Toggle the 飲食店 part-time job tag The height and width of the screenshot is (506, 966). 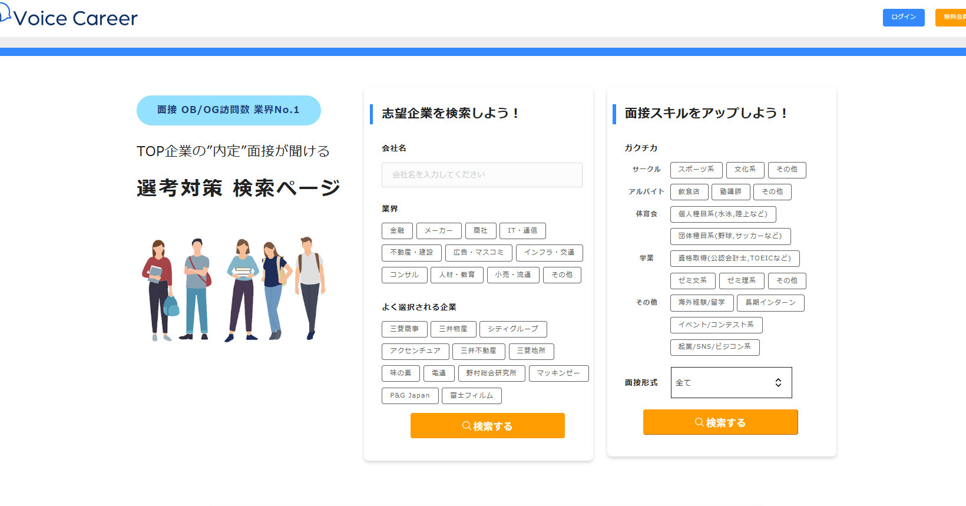(x=689, y=192)
